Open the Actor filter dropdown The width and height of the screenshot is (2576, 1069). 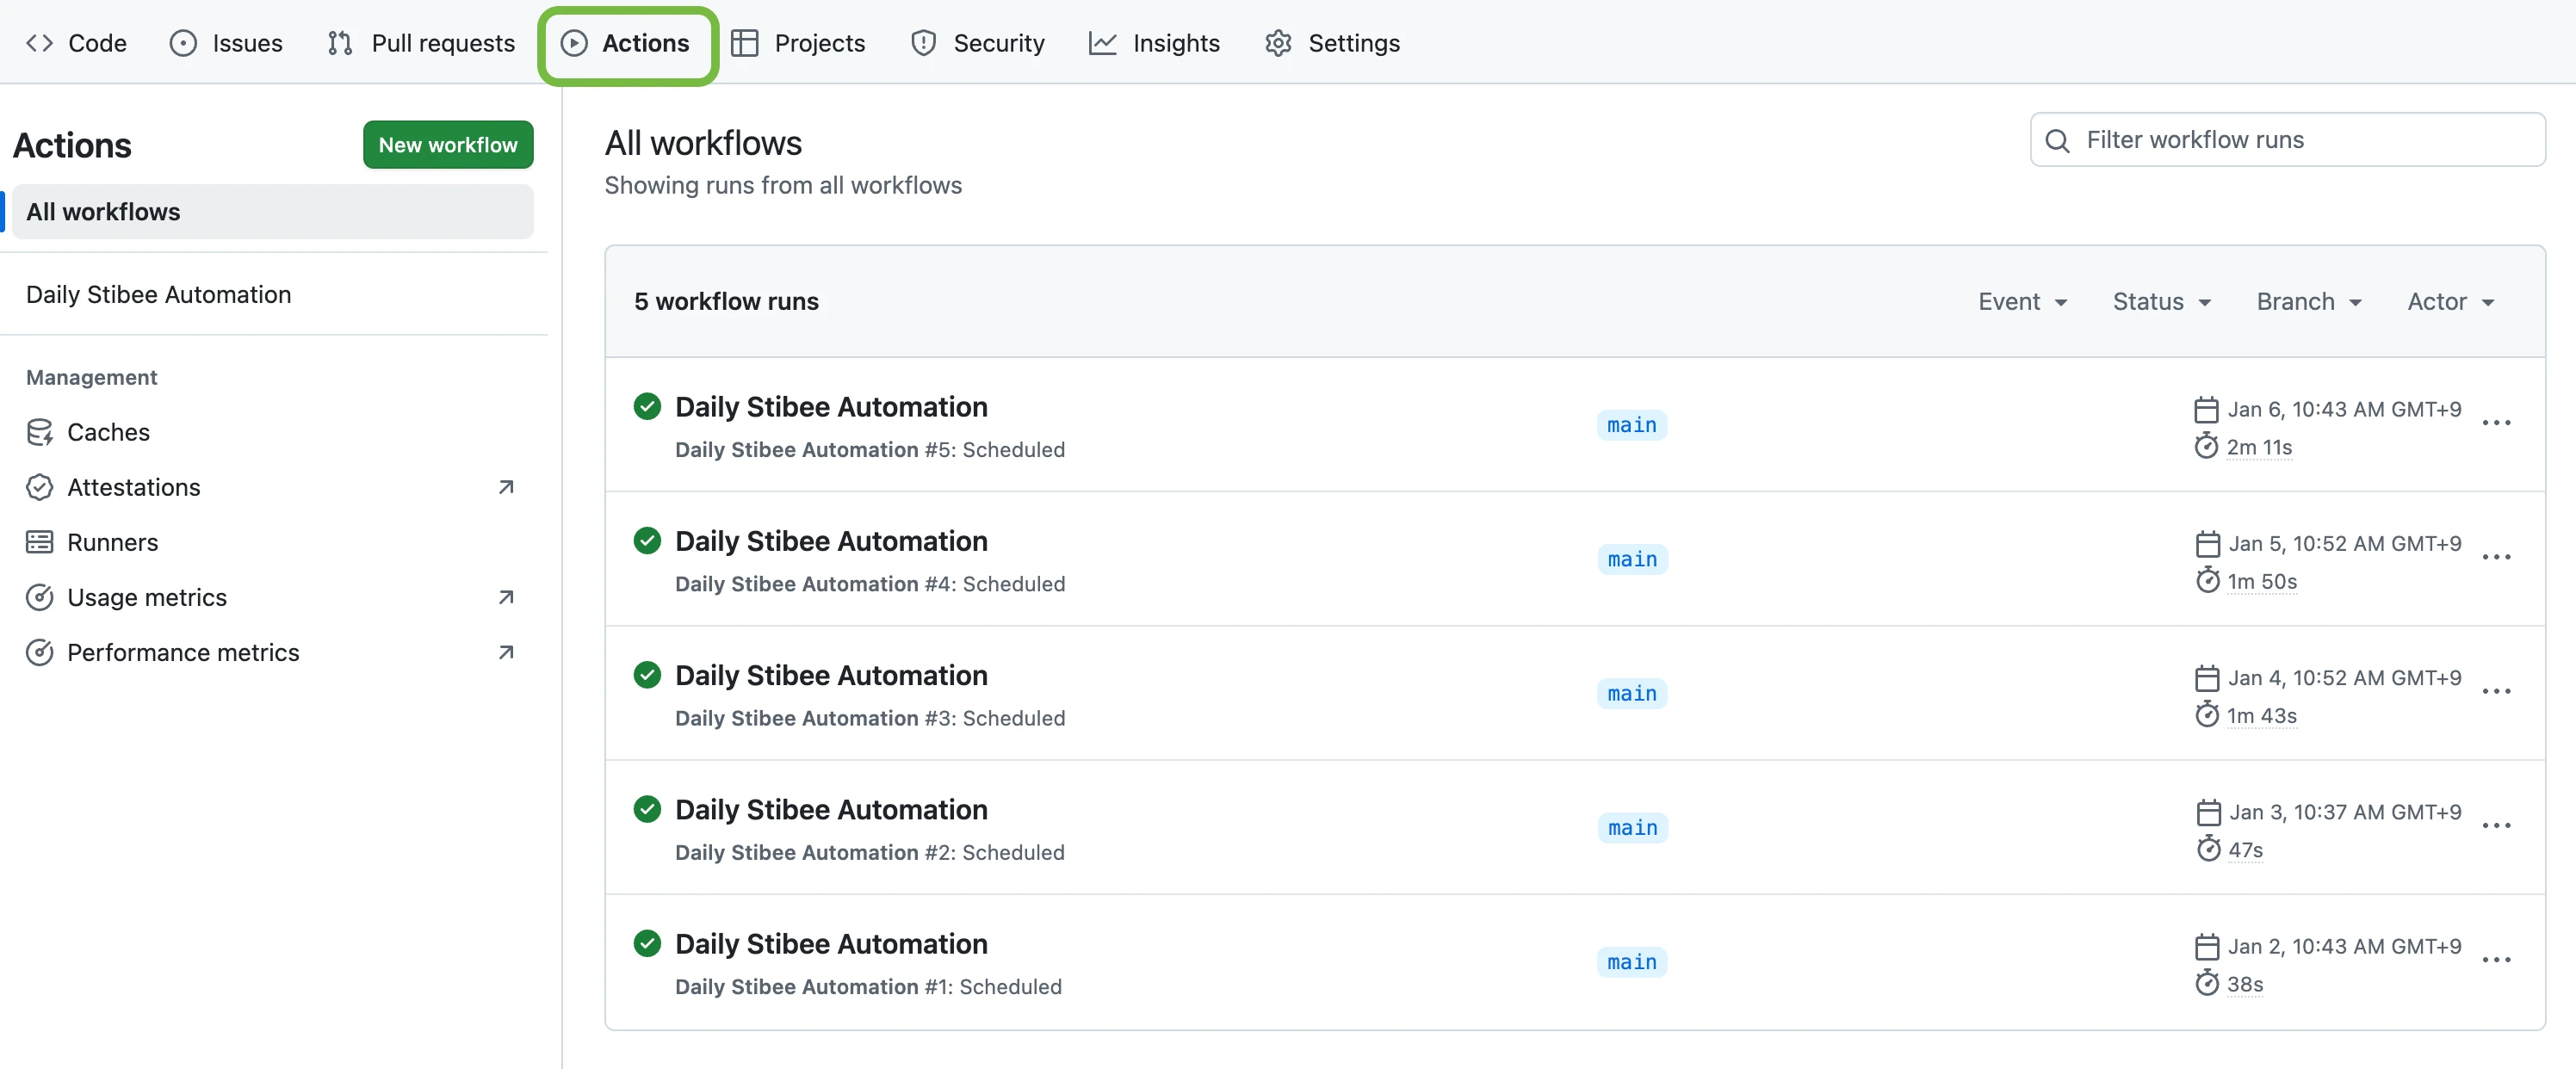2450,302
